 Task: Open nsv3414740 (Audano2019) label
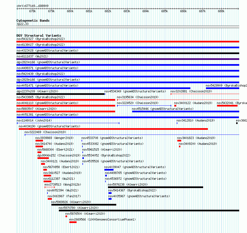[x=54, y=144]
